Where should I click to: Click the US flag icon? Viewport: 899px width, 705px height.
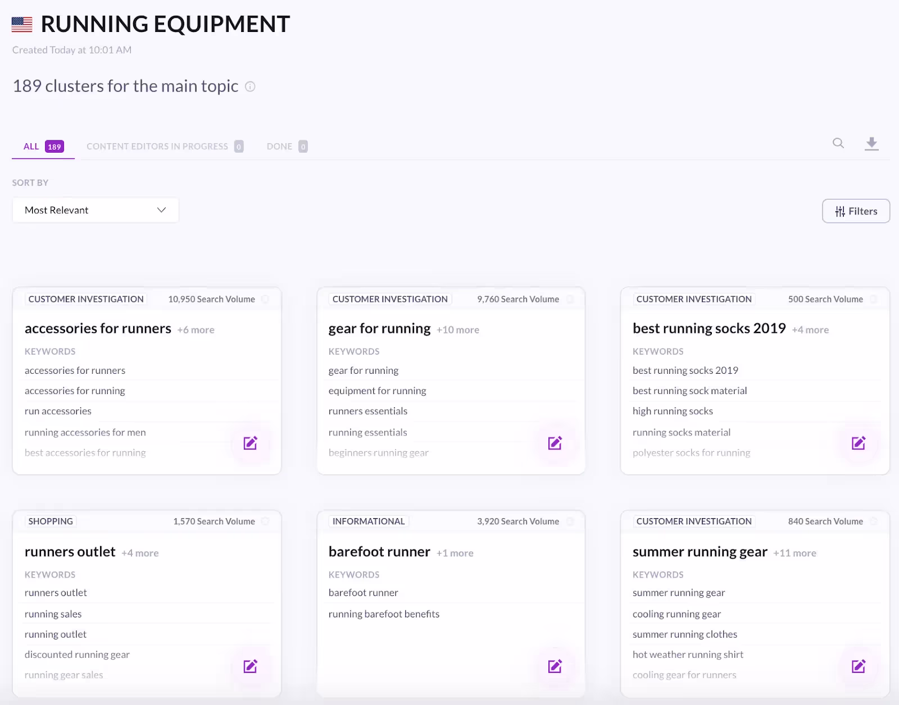(x=22, y=24)
